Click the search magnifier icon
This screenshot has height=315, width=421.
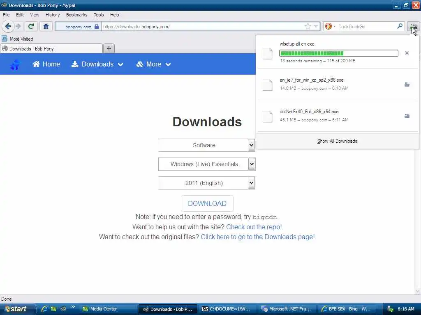(400, 26)
